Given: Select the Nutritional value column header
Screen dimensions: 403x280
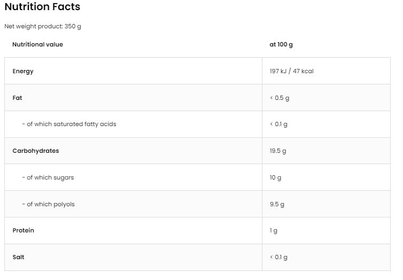Looking at the screenshot, I should click(37, 44).
